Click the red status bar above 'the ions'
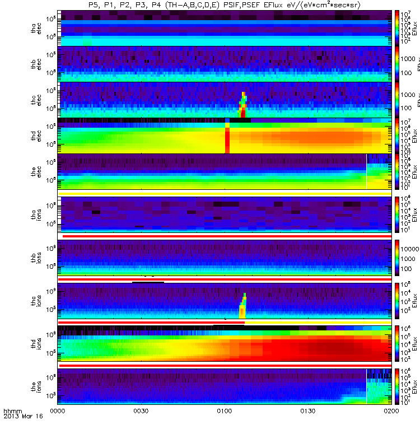 coord(225,366)
